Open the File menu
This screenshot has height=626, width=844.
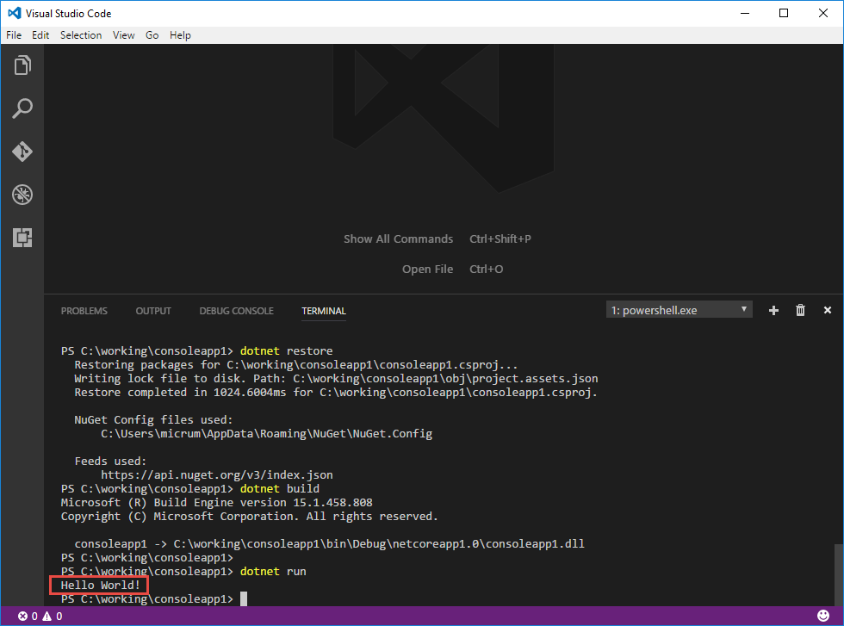(x=14, y=35)
